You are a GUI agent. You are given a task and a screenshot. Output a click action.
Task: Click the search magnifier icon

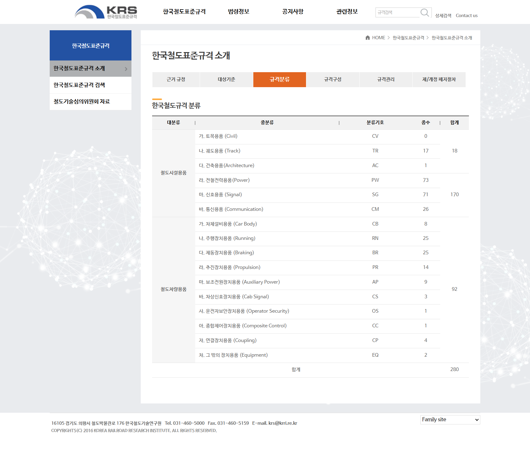tap(425, 12)
